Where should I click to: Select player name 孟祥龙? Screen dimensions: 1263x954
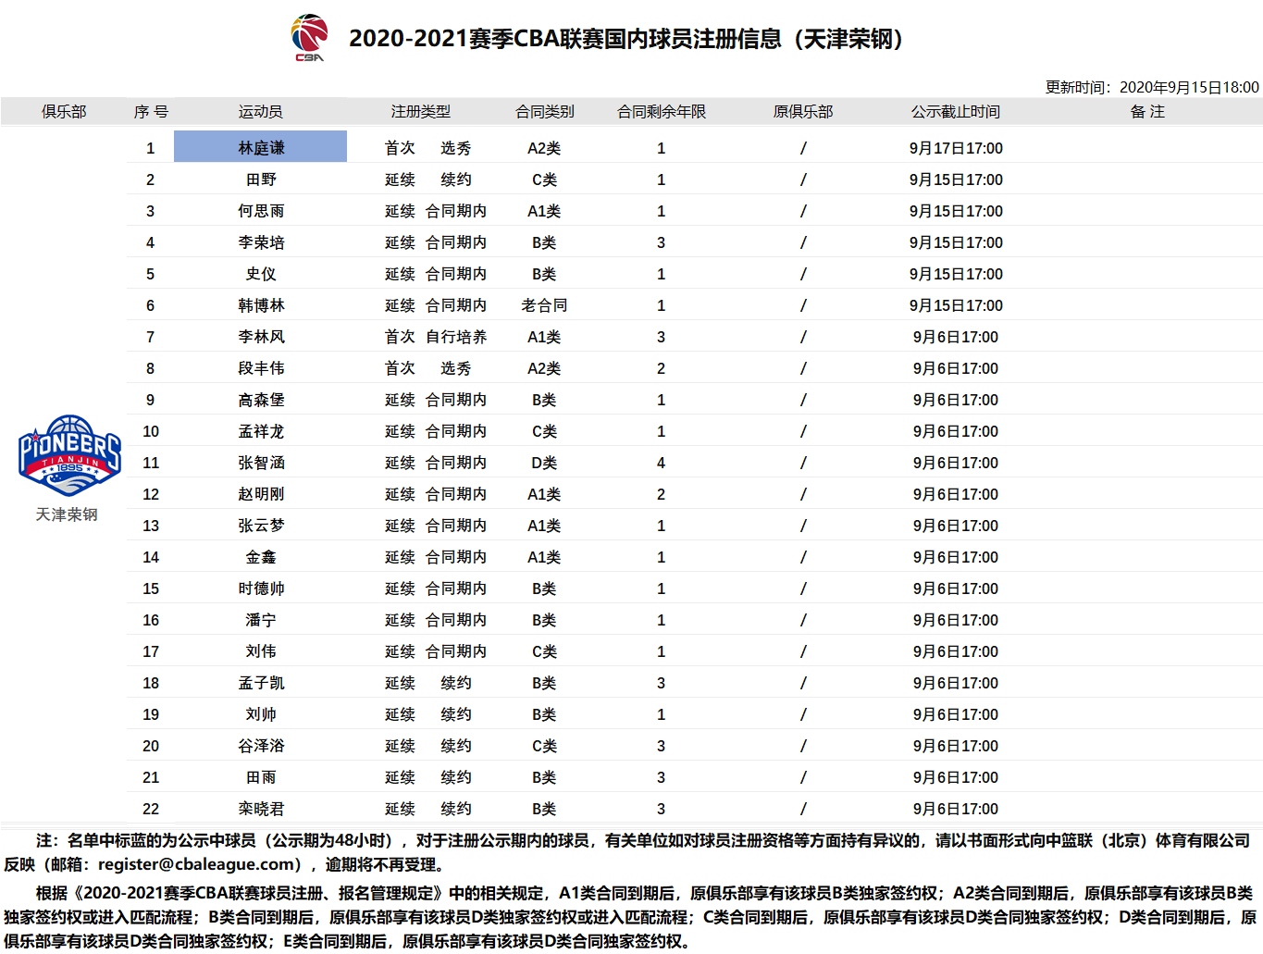coord(261,431)
